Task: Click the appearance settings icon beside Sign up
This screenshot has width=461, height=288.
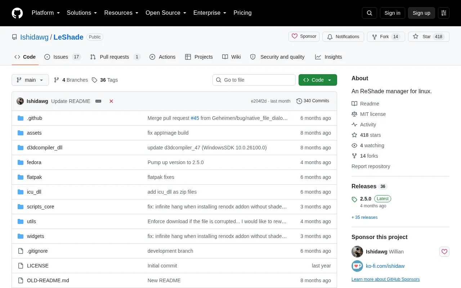Action: pos(444,13)
